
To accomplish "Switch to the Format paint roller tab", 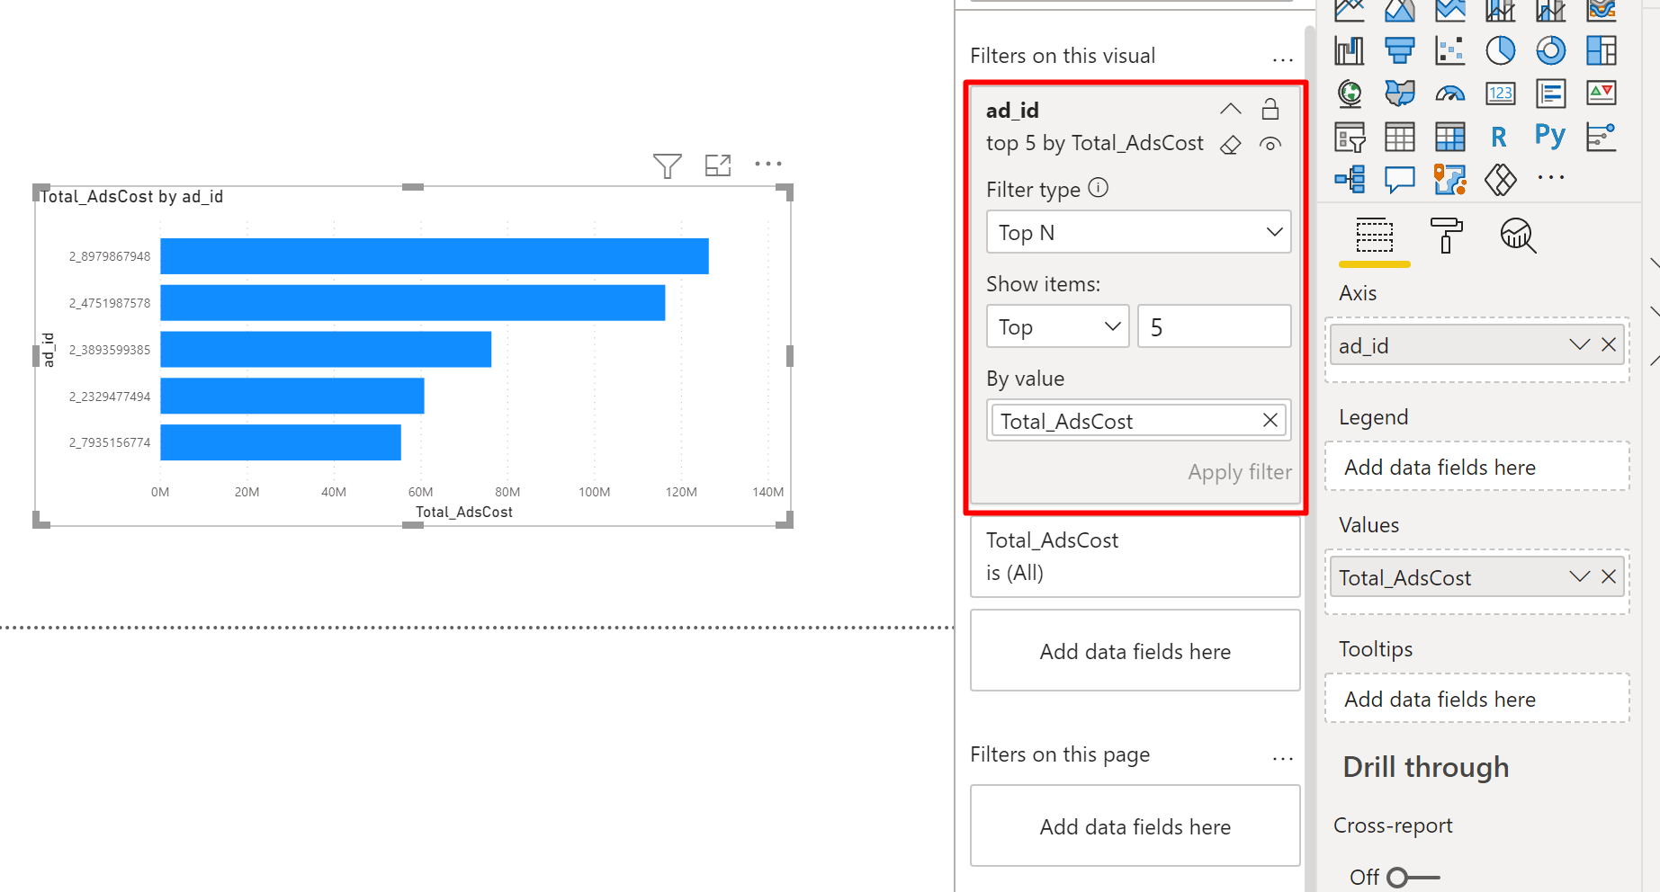I will click(x=1446, y=236).
